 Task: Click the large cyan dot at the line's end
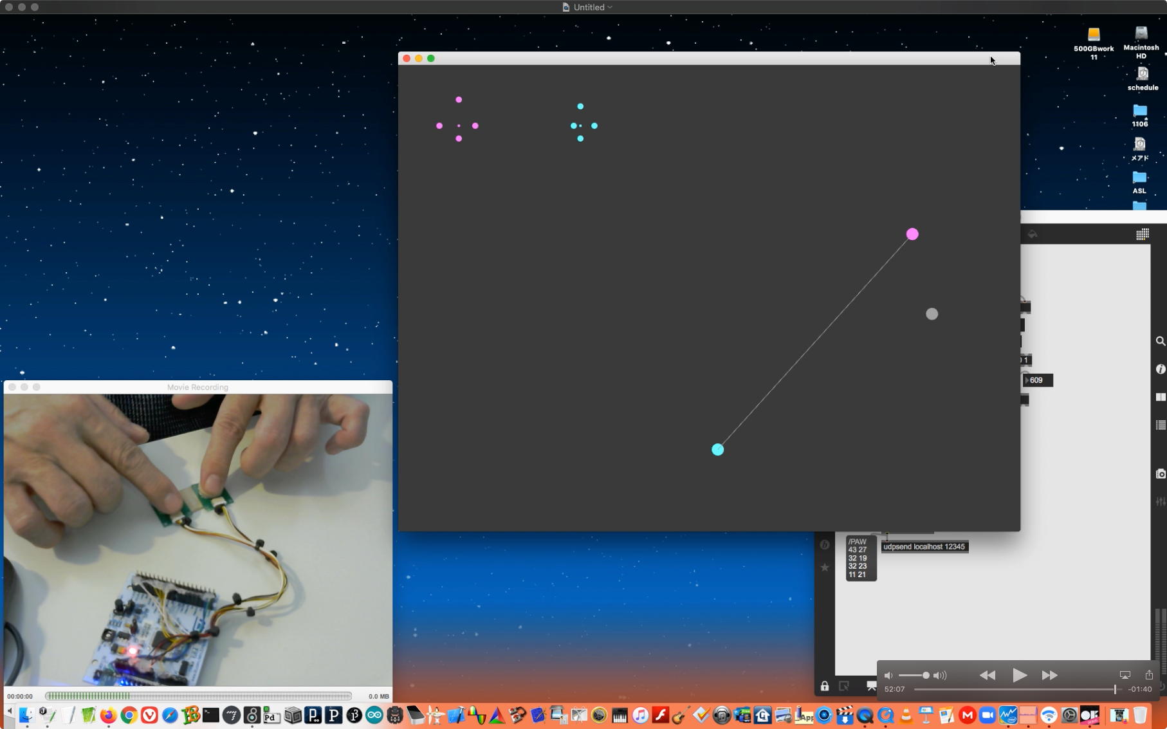click(x=718, y=450)
